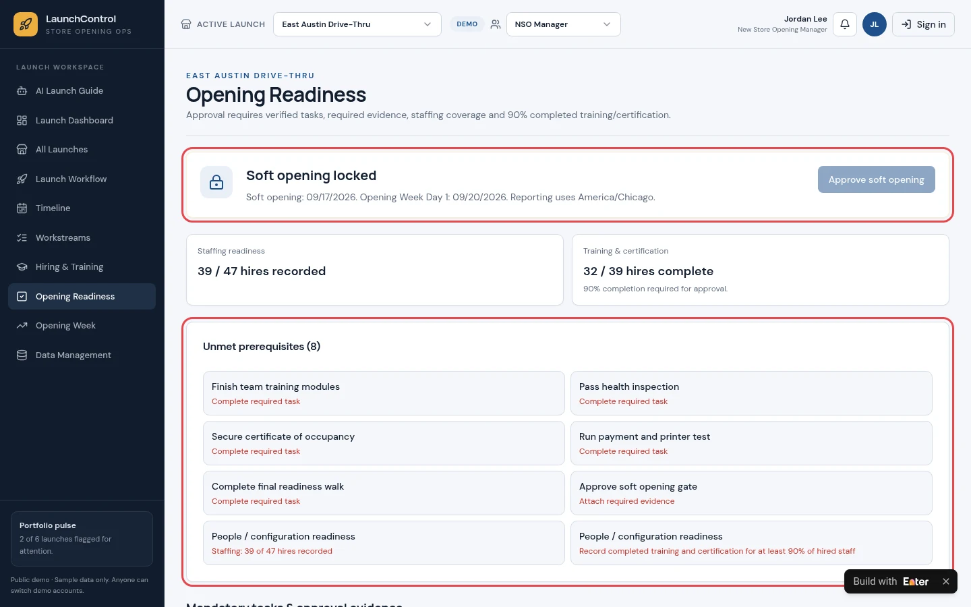
Task: Select Finish team training modules prerequisite
Action: 384,393
